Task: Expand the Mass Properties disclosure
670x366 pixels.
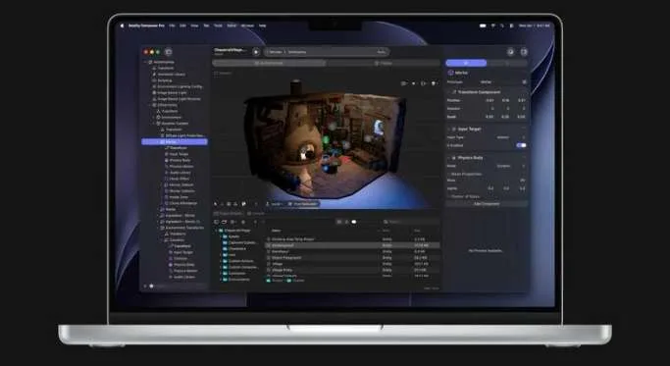Action: (448, 174)
